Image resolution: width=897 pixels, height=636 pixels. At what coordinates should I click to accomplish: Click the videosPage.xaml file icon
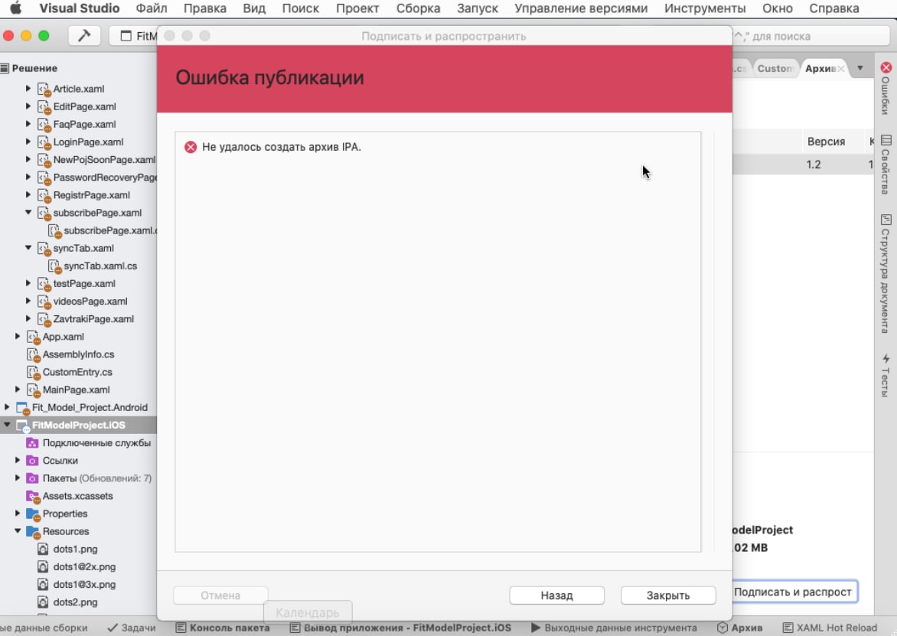[44, 302]
